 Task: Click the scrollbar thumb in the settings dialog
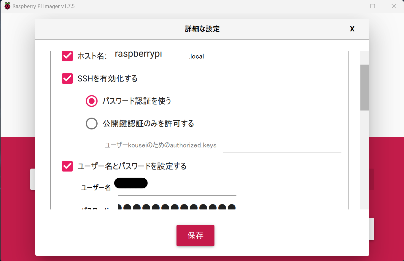pos(364,86)
